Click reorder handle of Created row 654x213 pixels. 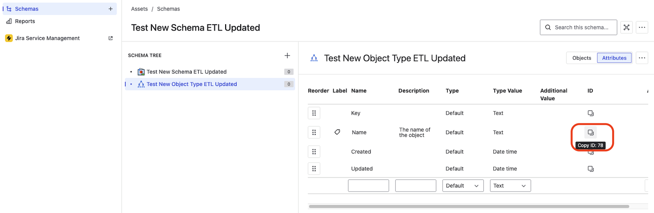(x=314, y=151)
